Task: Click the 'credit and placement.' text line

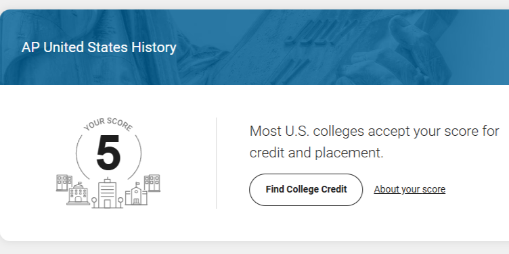Action: (x=317, y=153)
